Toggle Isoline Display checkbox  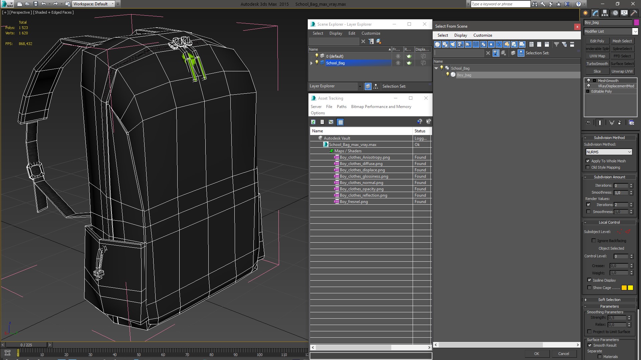pos(589,280)
